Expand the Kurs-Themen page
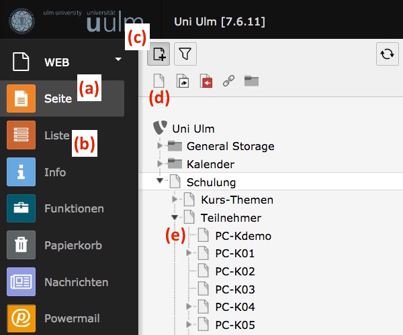 pos(174,199)
